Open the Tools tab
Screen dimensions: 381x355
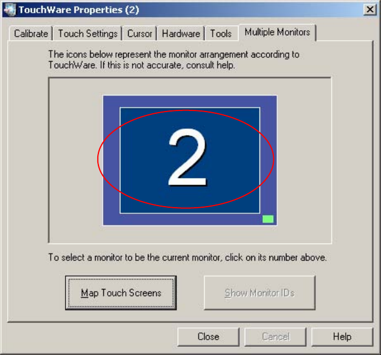tap(220, 34)
